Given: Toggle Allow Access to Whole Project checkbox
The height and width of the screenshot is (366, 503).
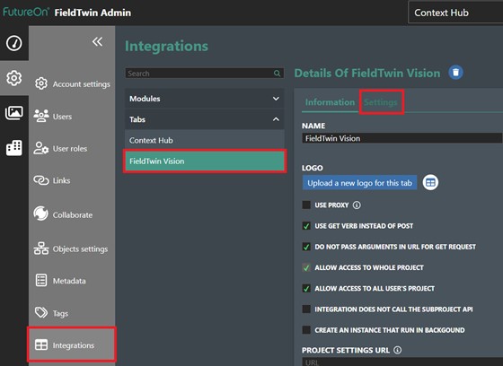Looking at the screenshot, I should pos(306,267).
